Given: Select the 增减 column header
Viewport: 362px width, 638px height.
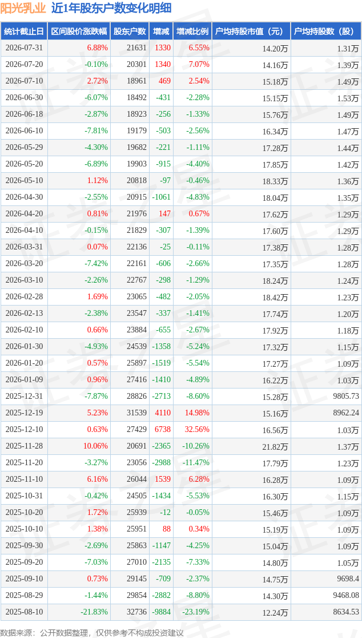Looking at the screenshot, I should tap(161, 31).
